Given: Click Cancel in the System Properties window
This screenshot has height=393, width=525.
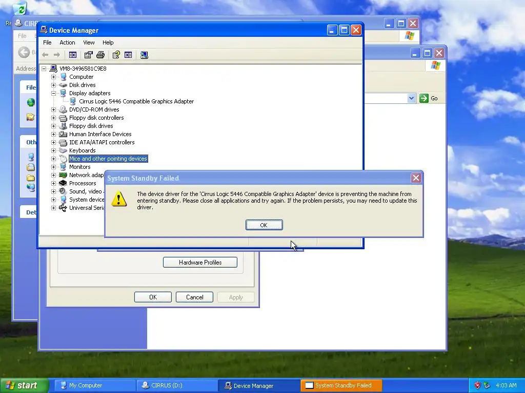Looking at the screenshot, I should [x=194, y=297].
